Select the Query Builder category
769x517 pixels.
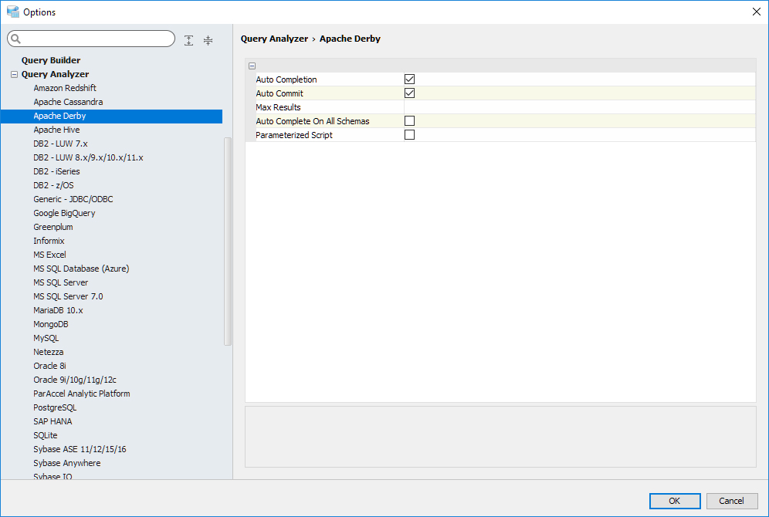pyautogui.click(x=51, y=60)
